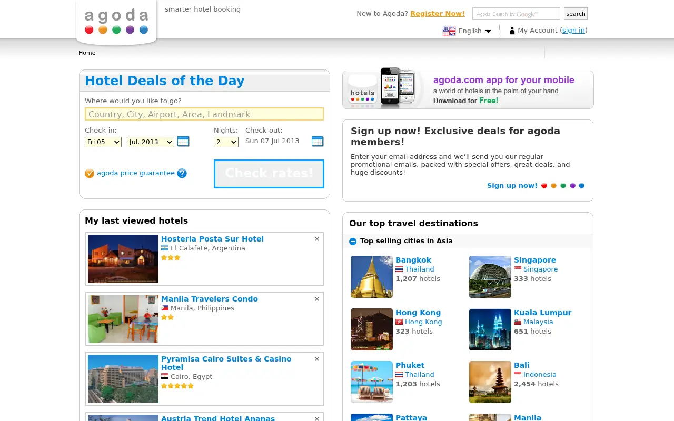Open the Nights dropdown
Viewport: 674px width, 421px height.
tap(226, 142)
